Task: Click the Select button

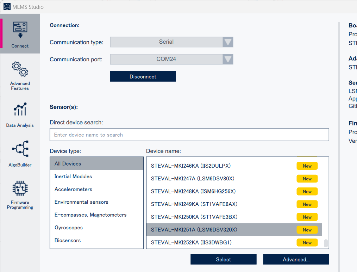Action: coord(224,259)
